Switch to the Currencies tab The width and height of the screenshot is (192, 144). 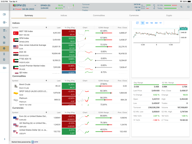(134, 15)
